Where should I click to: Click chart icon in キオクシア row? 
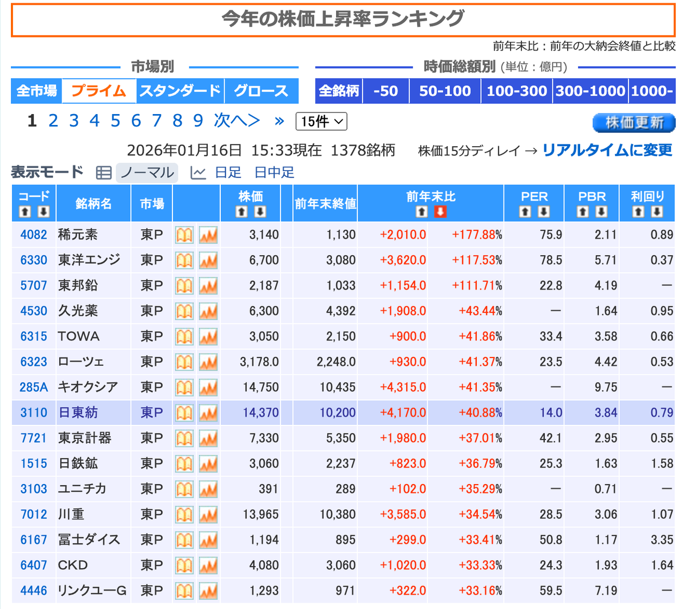208,388
